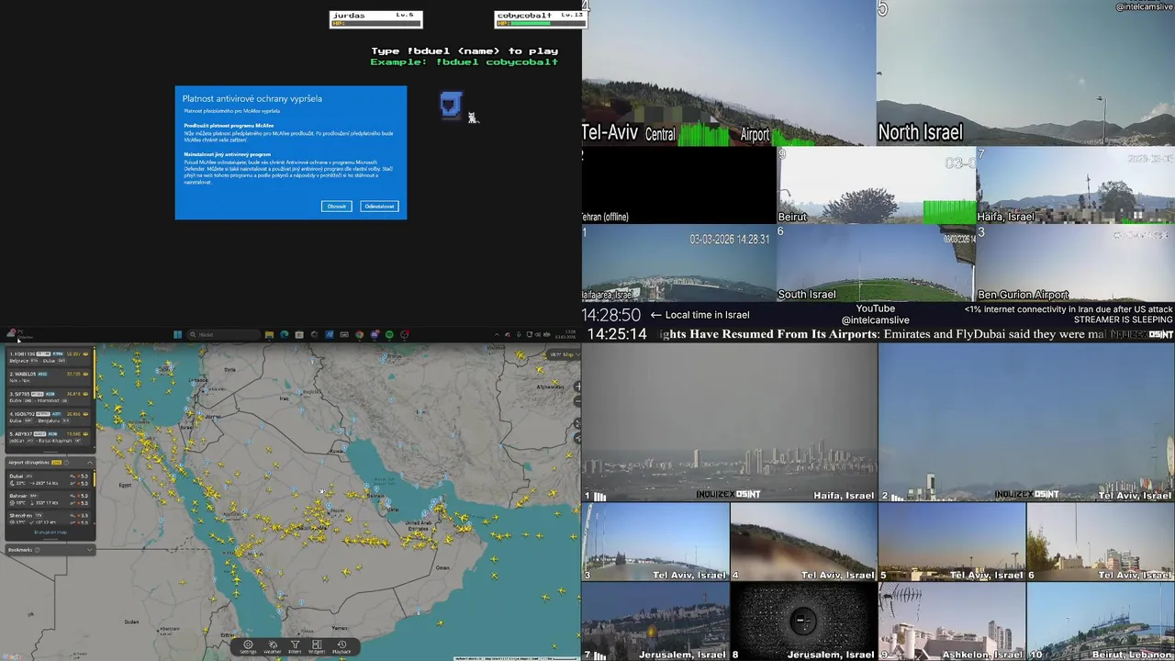Select the Beirut camera feed
1175x661 pixels.
pyautogui.click(x=876, y=185)
